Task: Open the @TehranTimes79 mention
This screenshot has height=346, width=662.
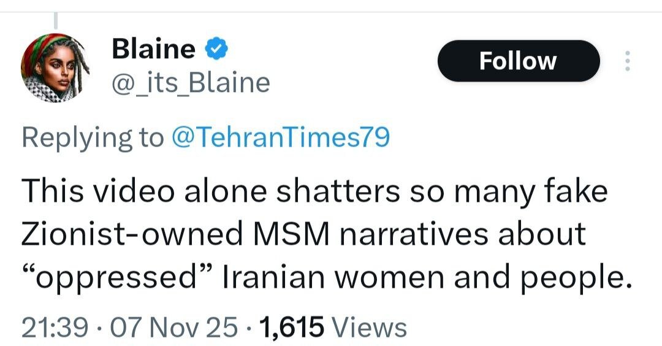Action: [280, 137]
